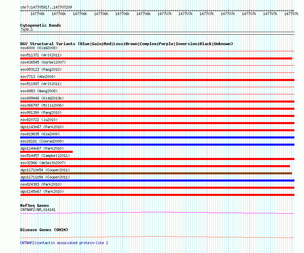Click the Disease Genes (OMIM) heading
The width and height of the screenshot is (304, 253).
(x=44, y=230)
